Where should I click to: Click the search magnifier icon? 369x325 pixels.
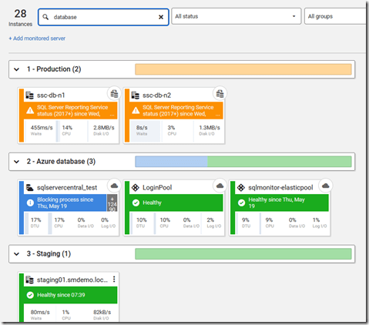(x=45, y=17)
